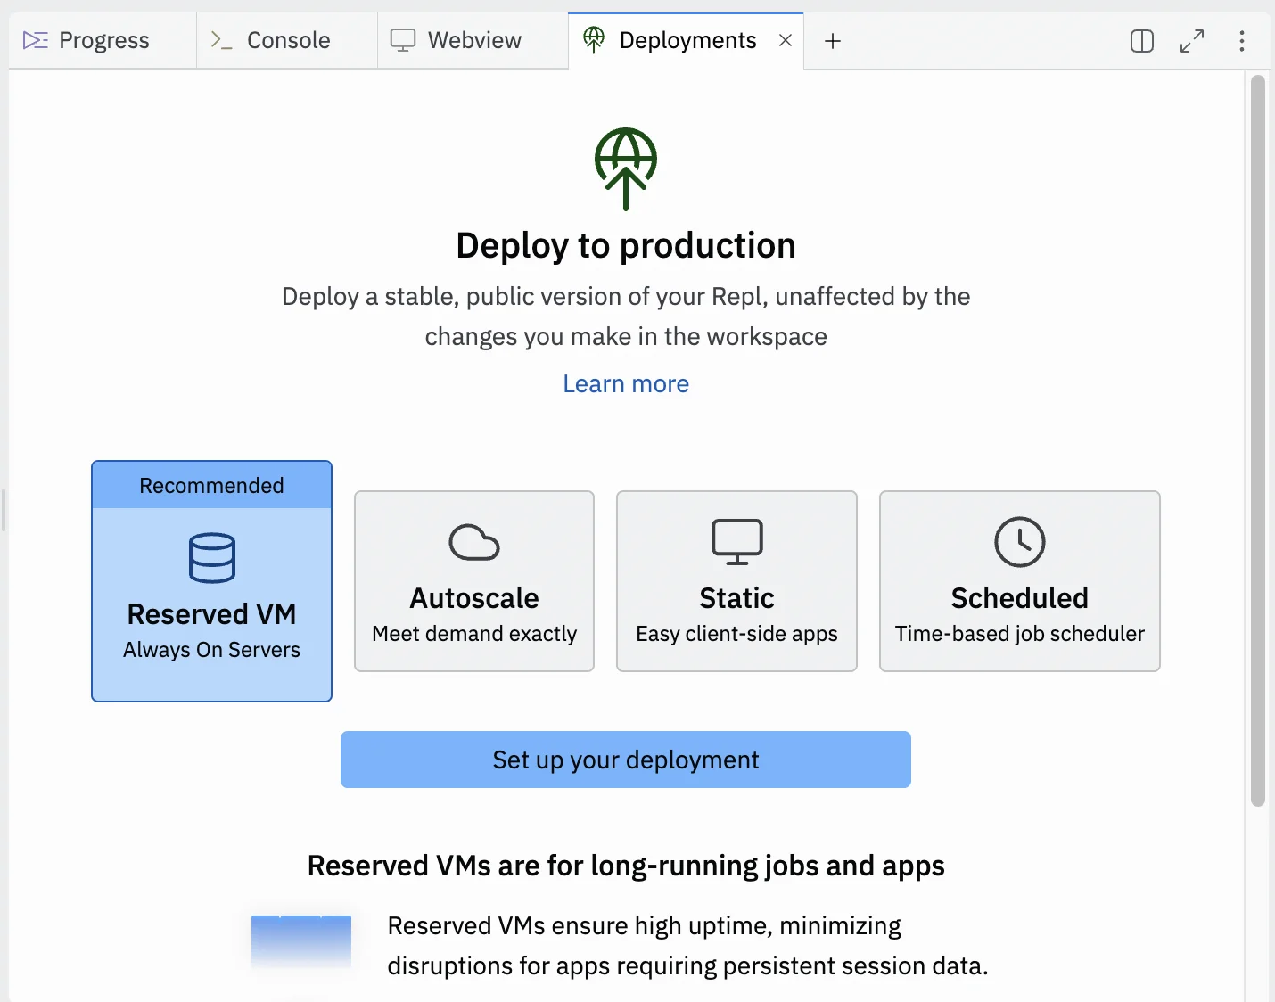1275x1002 pixels.
Task: Switch to the Progress tab
Action: pyautogui.click(x=103, y=41)
